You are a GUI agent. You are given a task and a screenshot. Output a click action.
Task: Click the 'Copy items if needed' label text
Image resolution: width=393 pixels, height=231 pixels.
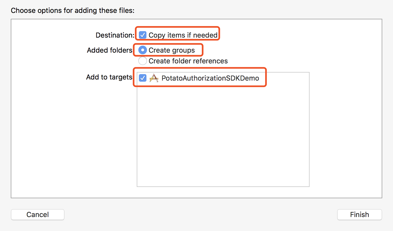click(183, 35)
